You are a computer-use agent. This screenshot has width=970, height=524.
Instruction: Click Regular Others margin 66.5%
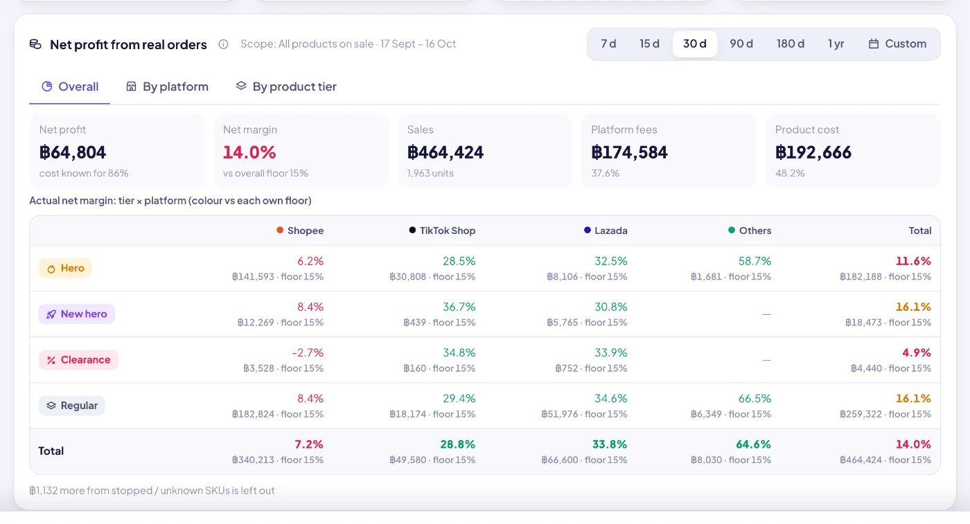(x=755, y=399)
